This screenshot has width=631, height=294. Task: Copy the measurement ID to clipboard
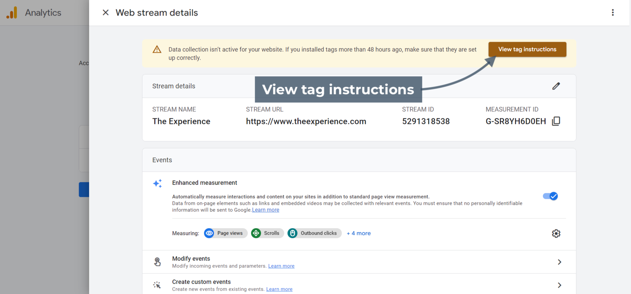click(556, 121)
